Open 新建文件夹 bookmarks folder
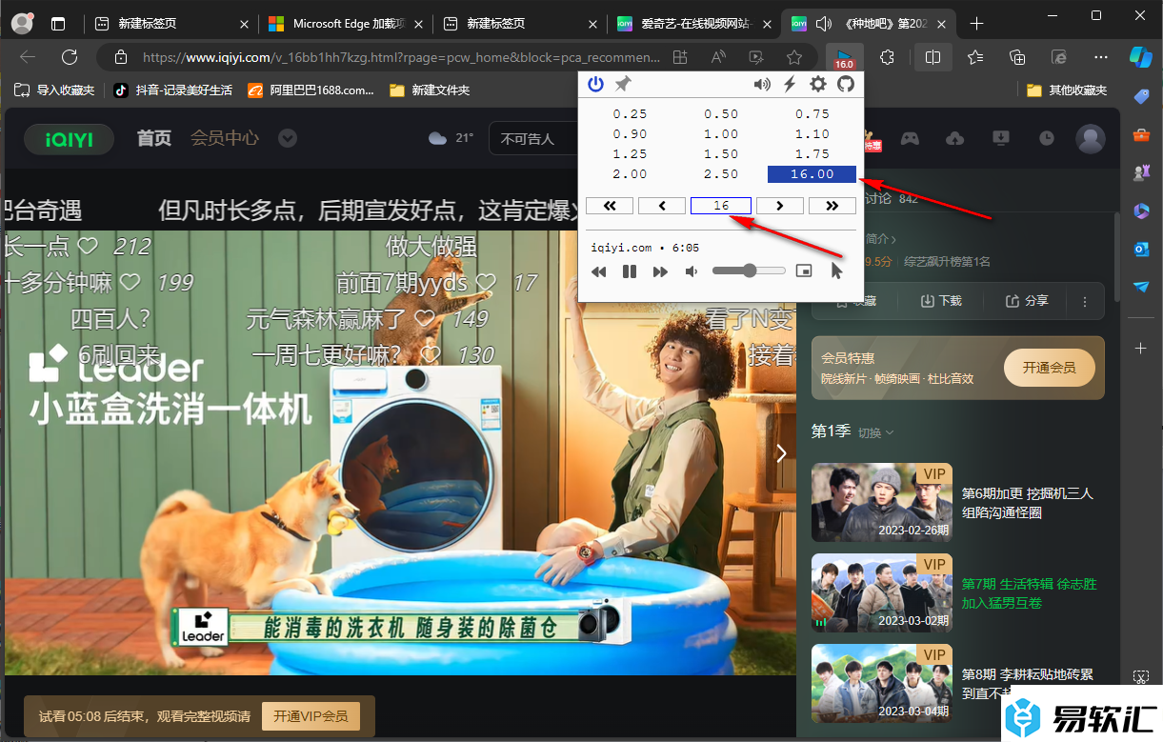Viewport: 1163px width, 742px height. tap(430, 90)
